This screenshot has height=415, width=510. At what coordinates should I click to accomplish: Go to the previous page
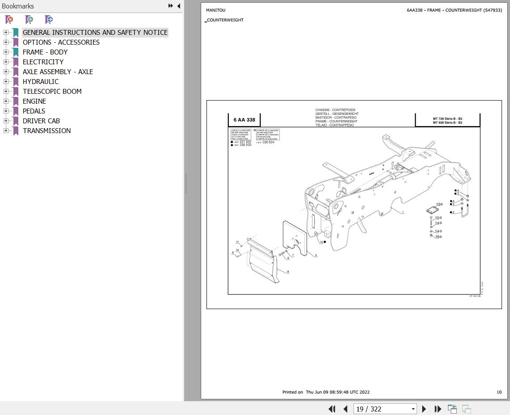346,409
